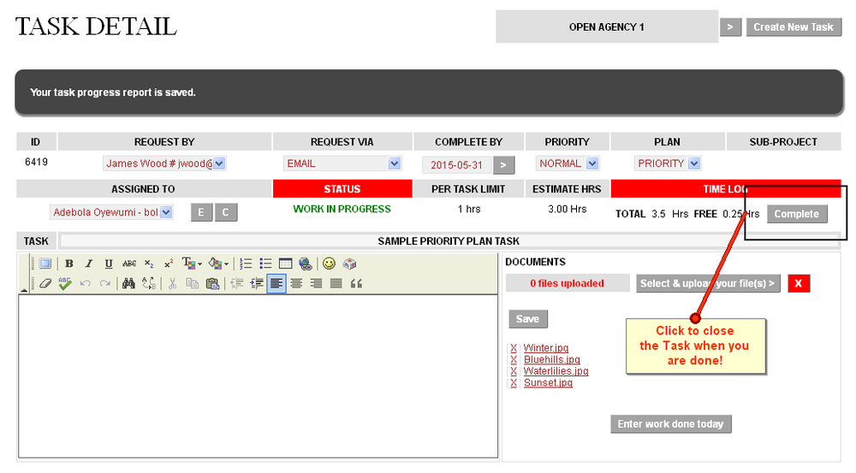
Task: Open the Assigned To dropdown
Action: click(166, 212)
